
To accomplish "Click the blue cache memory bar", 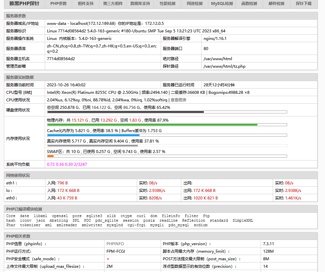I will 93,135.
